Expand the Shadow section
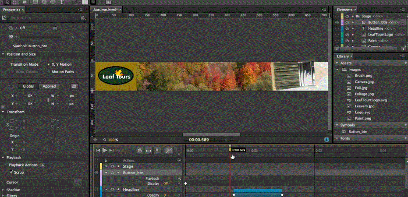The width and height of the screenshot is (408, 197). [3, 190]
